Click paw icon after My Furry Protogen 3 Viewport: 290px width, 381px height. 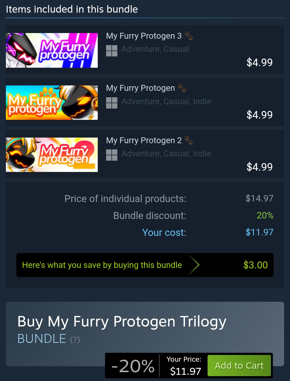[189, 36]
